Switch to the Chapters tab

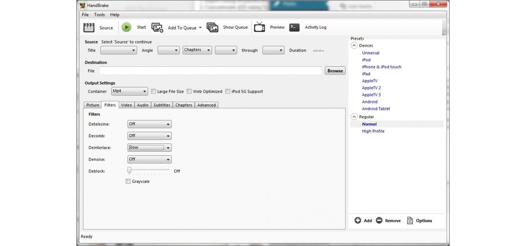[x=184, y=105]
